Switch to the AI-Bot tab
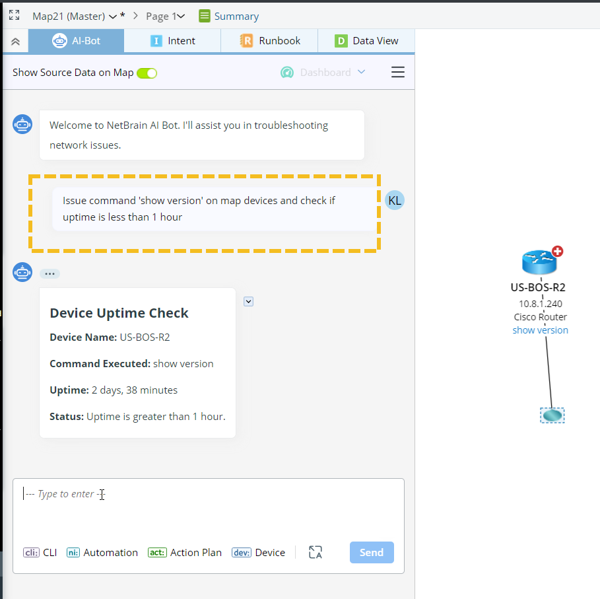 (76, 40)
